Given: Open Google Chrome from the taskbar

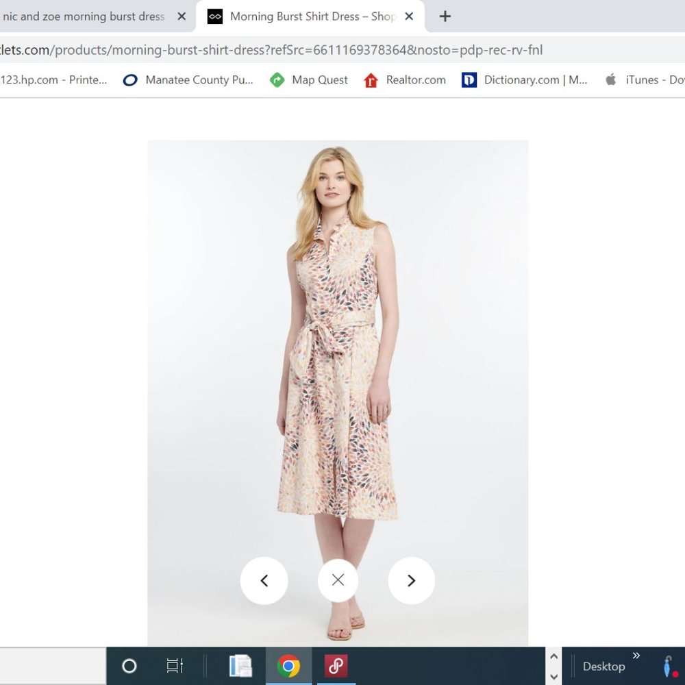Looking at the screenshot, I should coord(288,666).
